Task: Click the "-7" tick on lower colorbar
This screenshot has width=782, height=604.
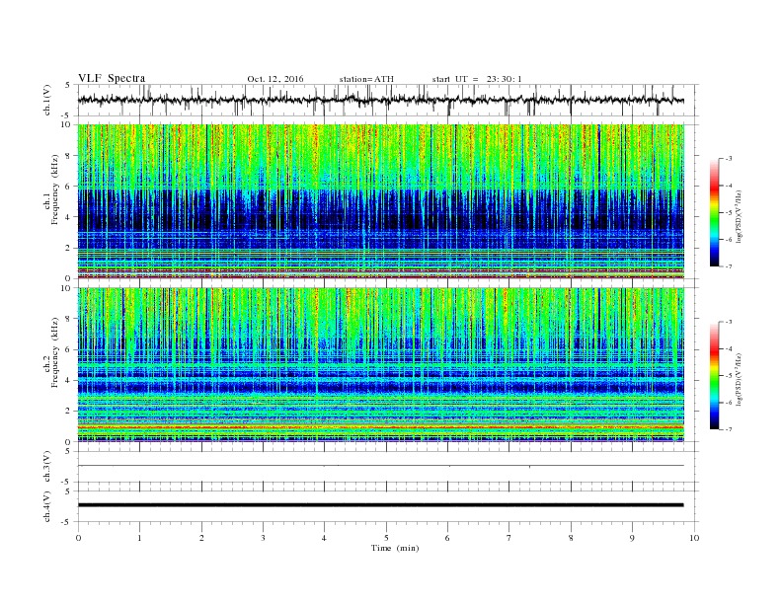Action: pyautogui.click(x=728, y=429)
